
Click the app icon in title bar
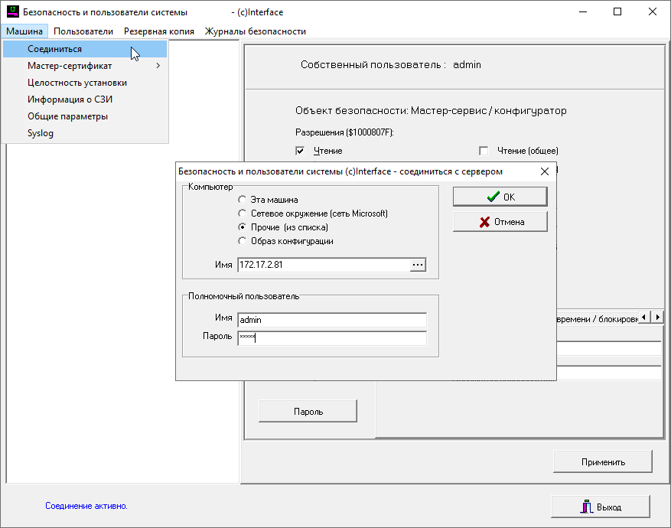click(12, 12)
